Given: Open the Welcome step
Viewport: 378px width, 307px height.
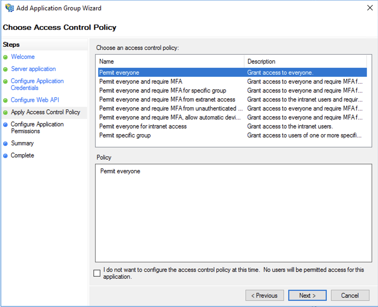Looking at the screenshot, I should coord(23,57).
